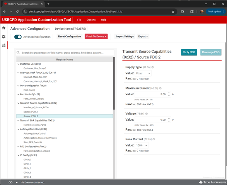This screenshot has height=185, width=227.
Task: Open the Export dropdown
Action: pos(143,37)
